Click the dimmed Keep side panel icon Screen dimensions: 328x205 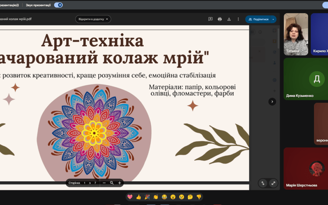tap(275, 41)
